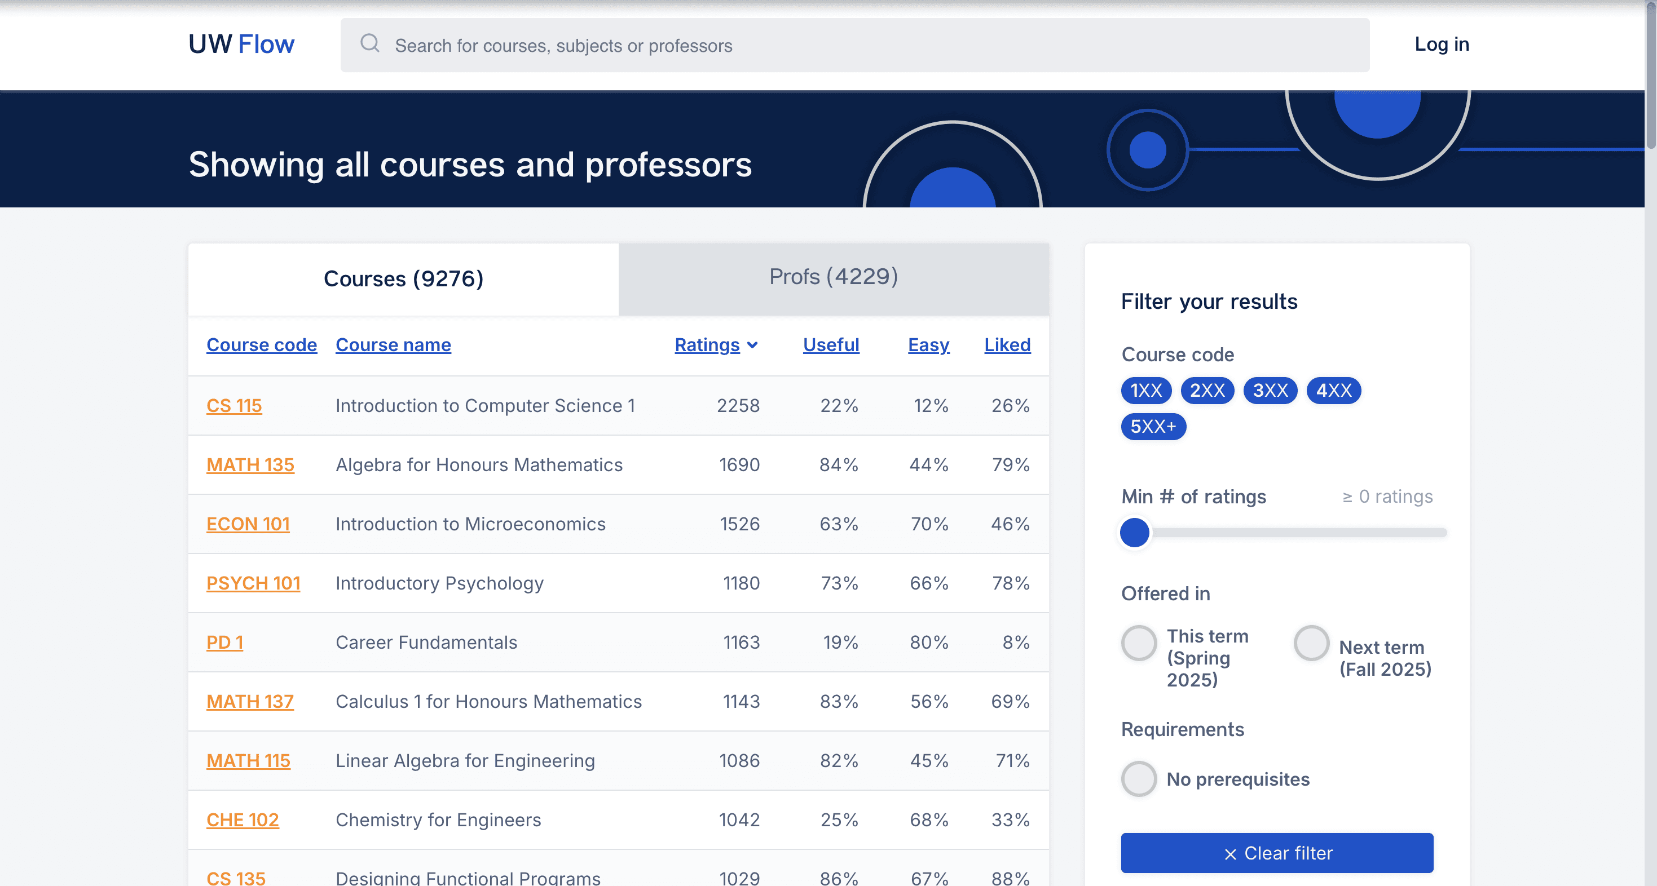Switch to the Profs (4229) tab
Image resolution: width=1657 pixels, height=886 pixels.
tap(833, 277)
